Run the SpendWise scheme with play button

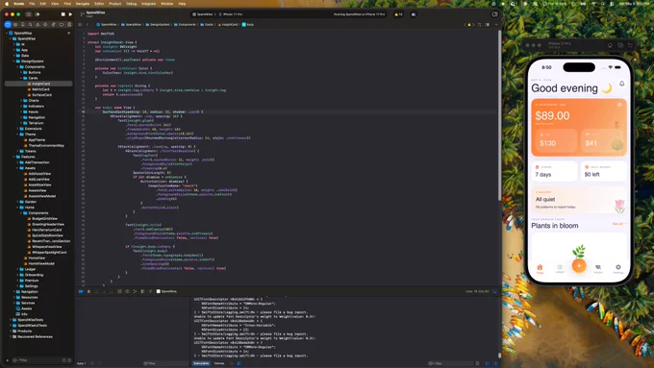pos(70,14)
